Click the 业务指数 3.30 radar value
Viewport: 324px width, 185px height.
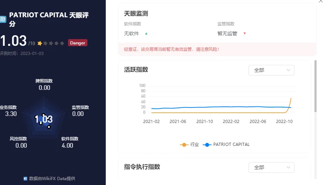pyautogui.click(x=11, y=114)
